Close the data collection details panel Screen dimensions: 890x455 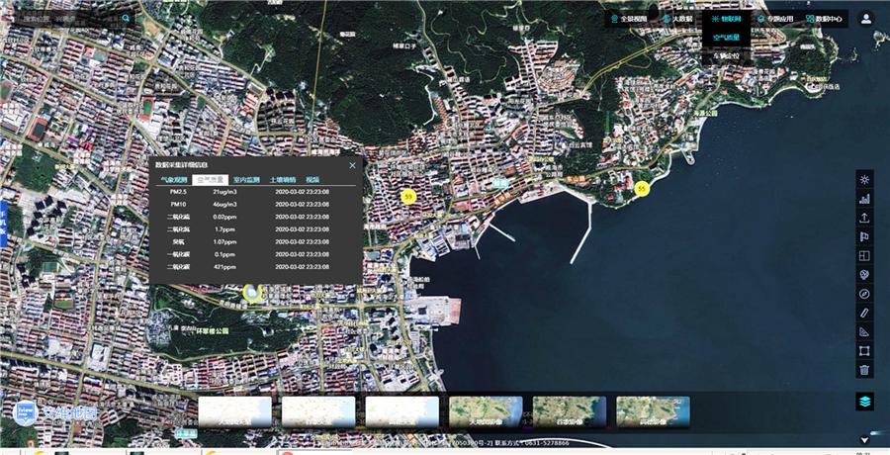tap(352, 165)
